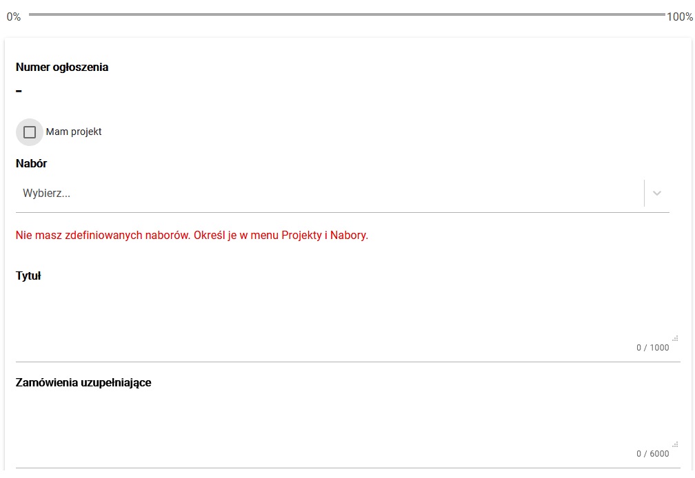Click the Nabór field label
The width and height of the screenshot is (695, 478).
[31, 164]
